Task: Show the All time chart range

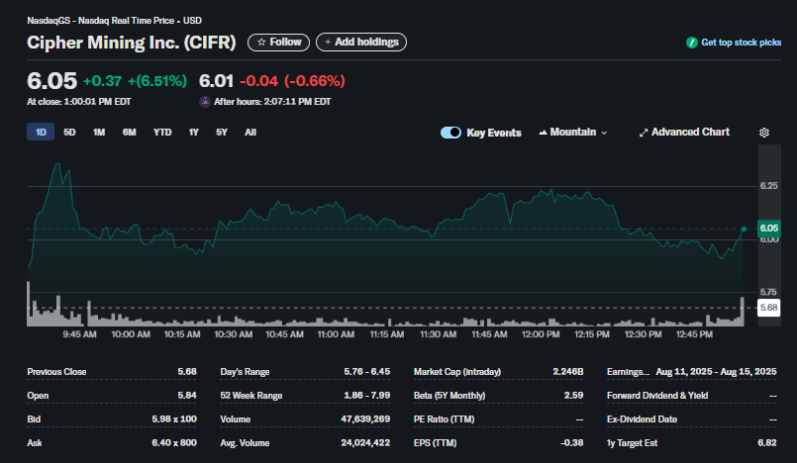Action: click(250, 132)
